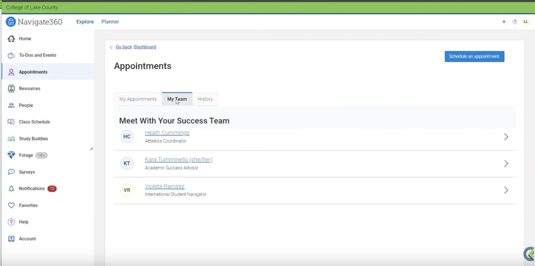The height and width of the screenshot is (266, 535).
Task: Open the Study Buddies sidebar icon
Action: (x=11, y=139)
